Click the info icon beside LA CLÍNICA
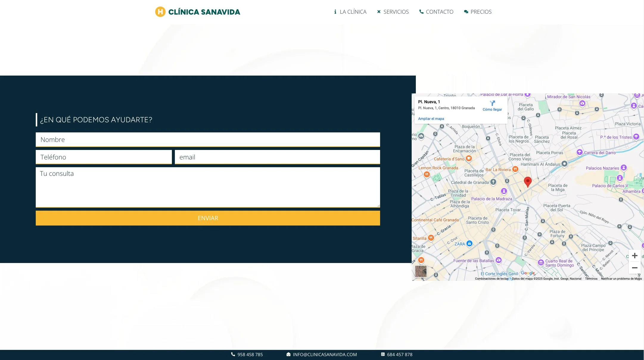 (335, 12)
